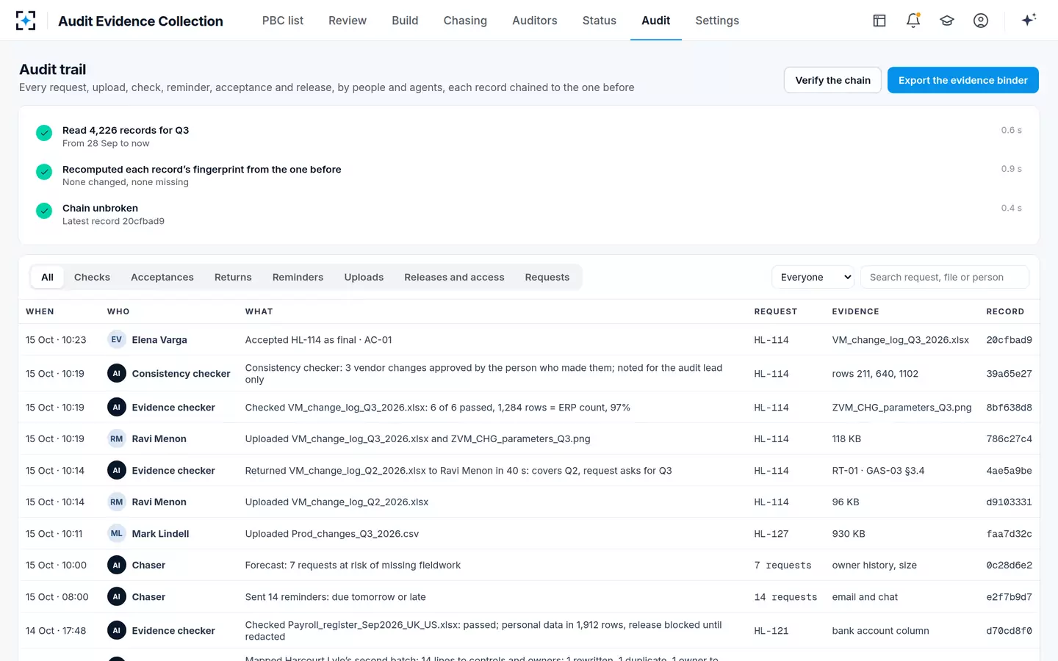This screenshot has height=661, width=1058.
Task: Open the Settings tab
Action: tap(717, 21)
